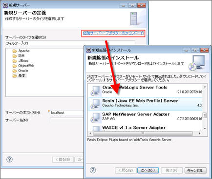Click the Eclipse icon in Install dialog title bar

point(89,50)
